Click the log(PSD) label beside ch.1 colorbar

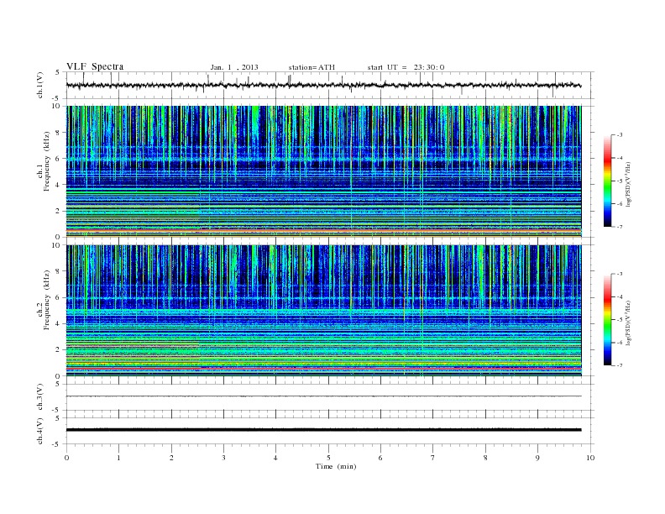point(629,185)
